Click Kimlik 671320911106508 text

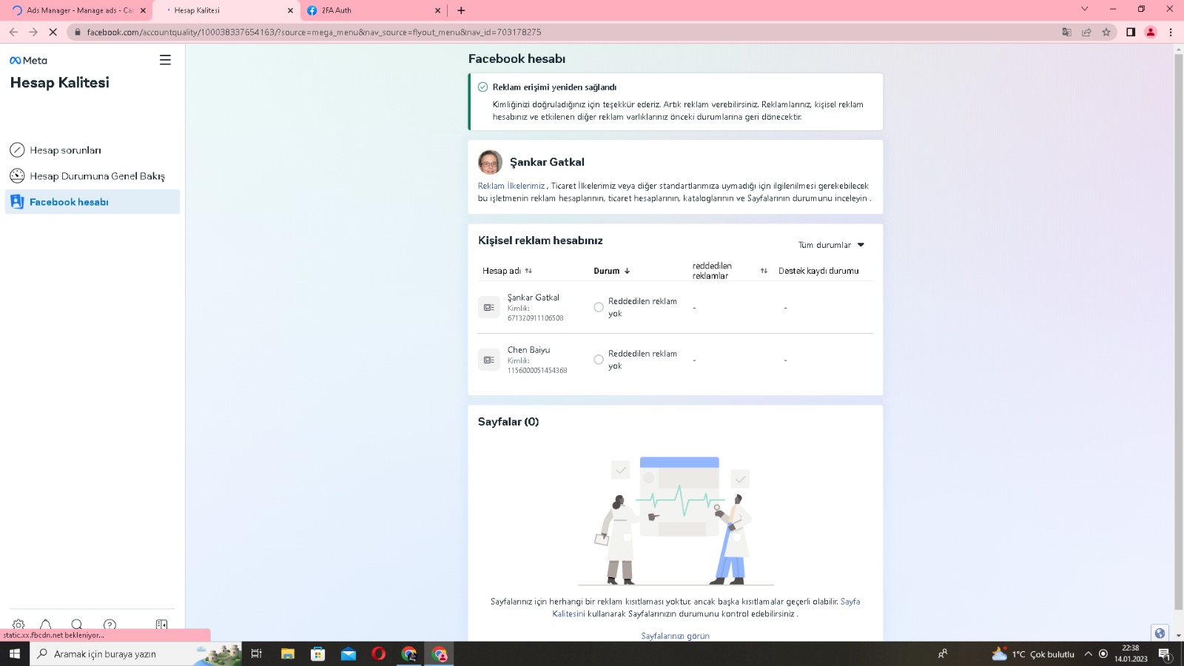click(535, 313)
